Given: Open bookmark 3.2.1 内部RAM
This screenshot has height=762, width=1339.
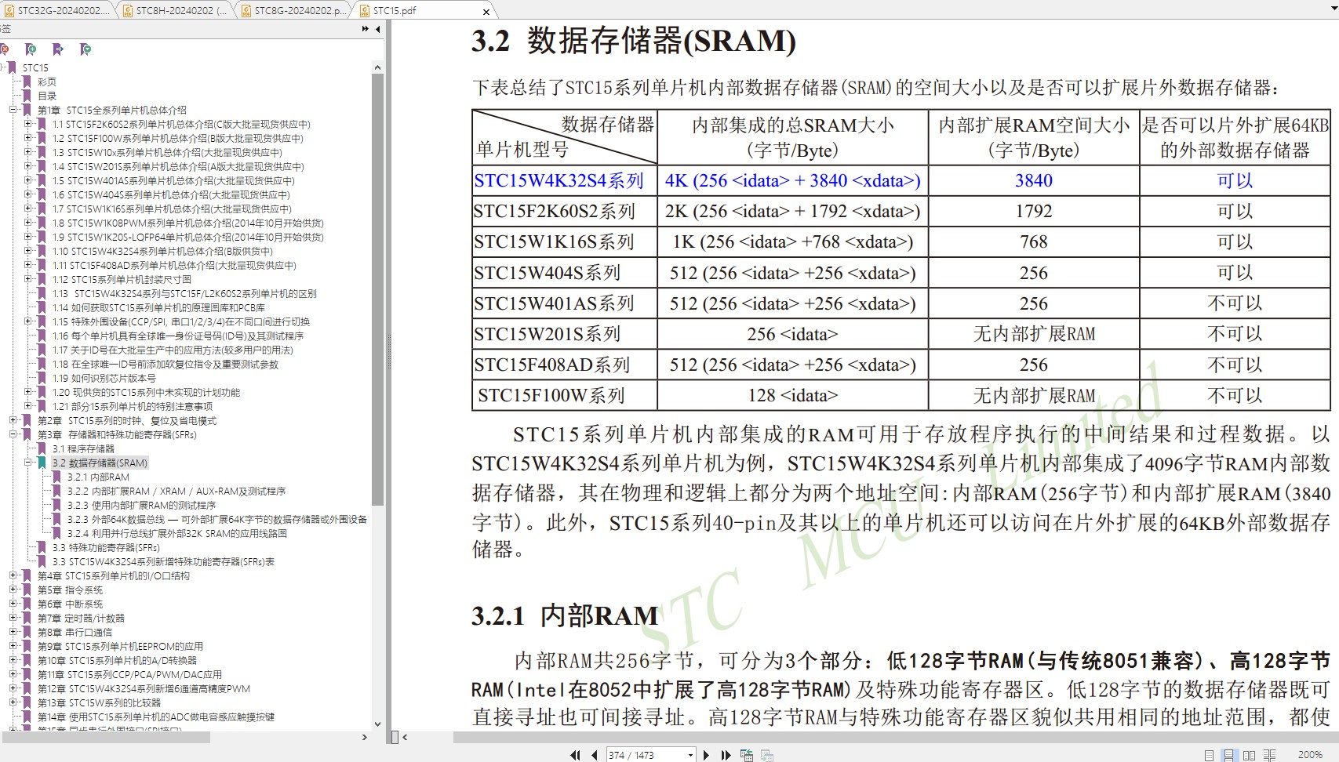Looking at the screenshot, I should click(x=98, y=477).
